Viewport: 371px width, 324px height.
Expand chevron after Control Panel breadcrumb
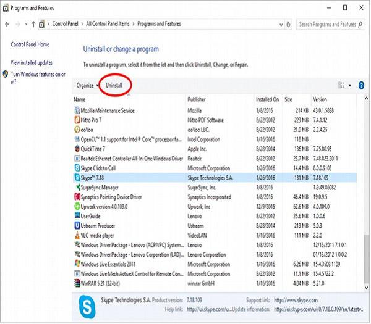[x=82, y=24]
